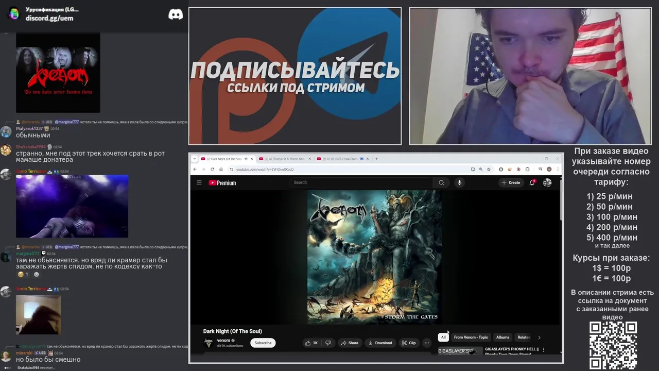
Task: Dislike the Dark Night video
Action: (x=328, y=343)
